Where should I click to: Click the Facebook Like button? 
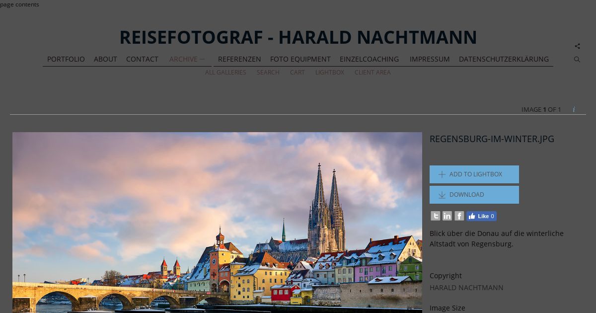481,216
